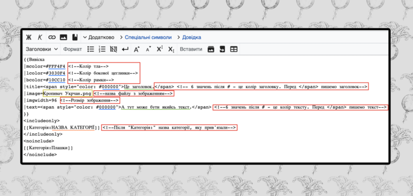Image resolution: width=413 pixels, height=196 pixels.
Task: Apply subscript formatting
Action: tap(171, 50)
